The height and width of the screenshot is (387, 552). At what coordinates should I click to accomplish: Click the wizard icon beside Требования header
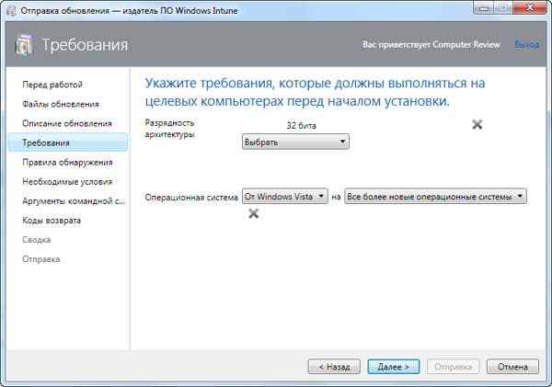24,45
